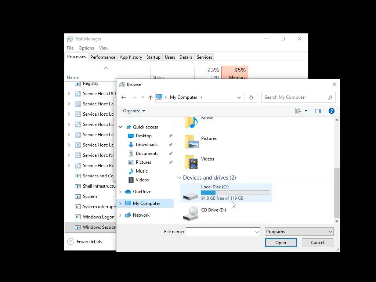Select Pictures in navigation pane
Viewport: 376px width, 282px height.
point(144,162)
